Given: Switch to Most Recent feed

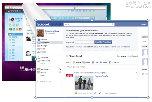Looking at the screenshot, I should [x=133, y=56].
